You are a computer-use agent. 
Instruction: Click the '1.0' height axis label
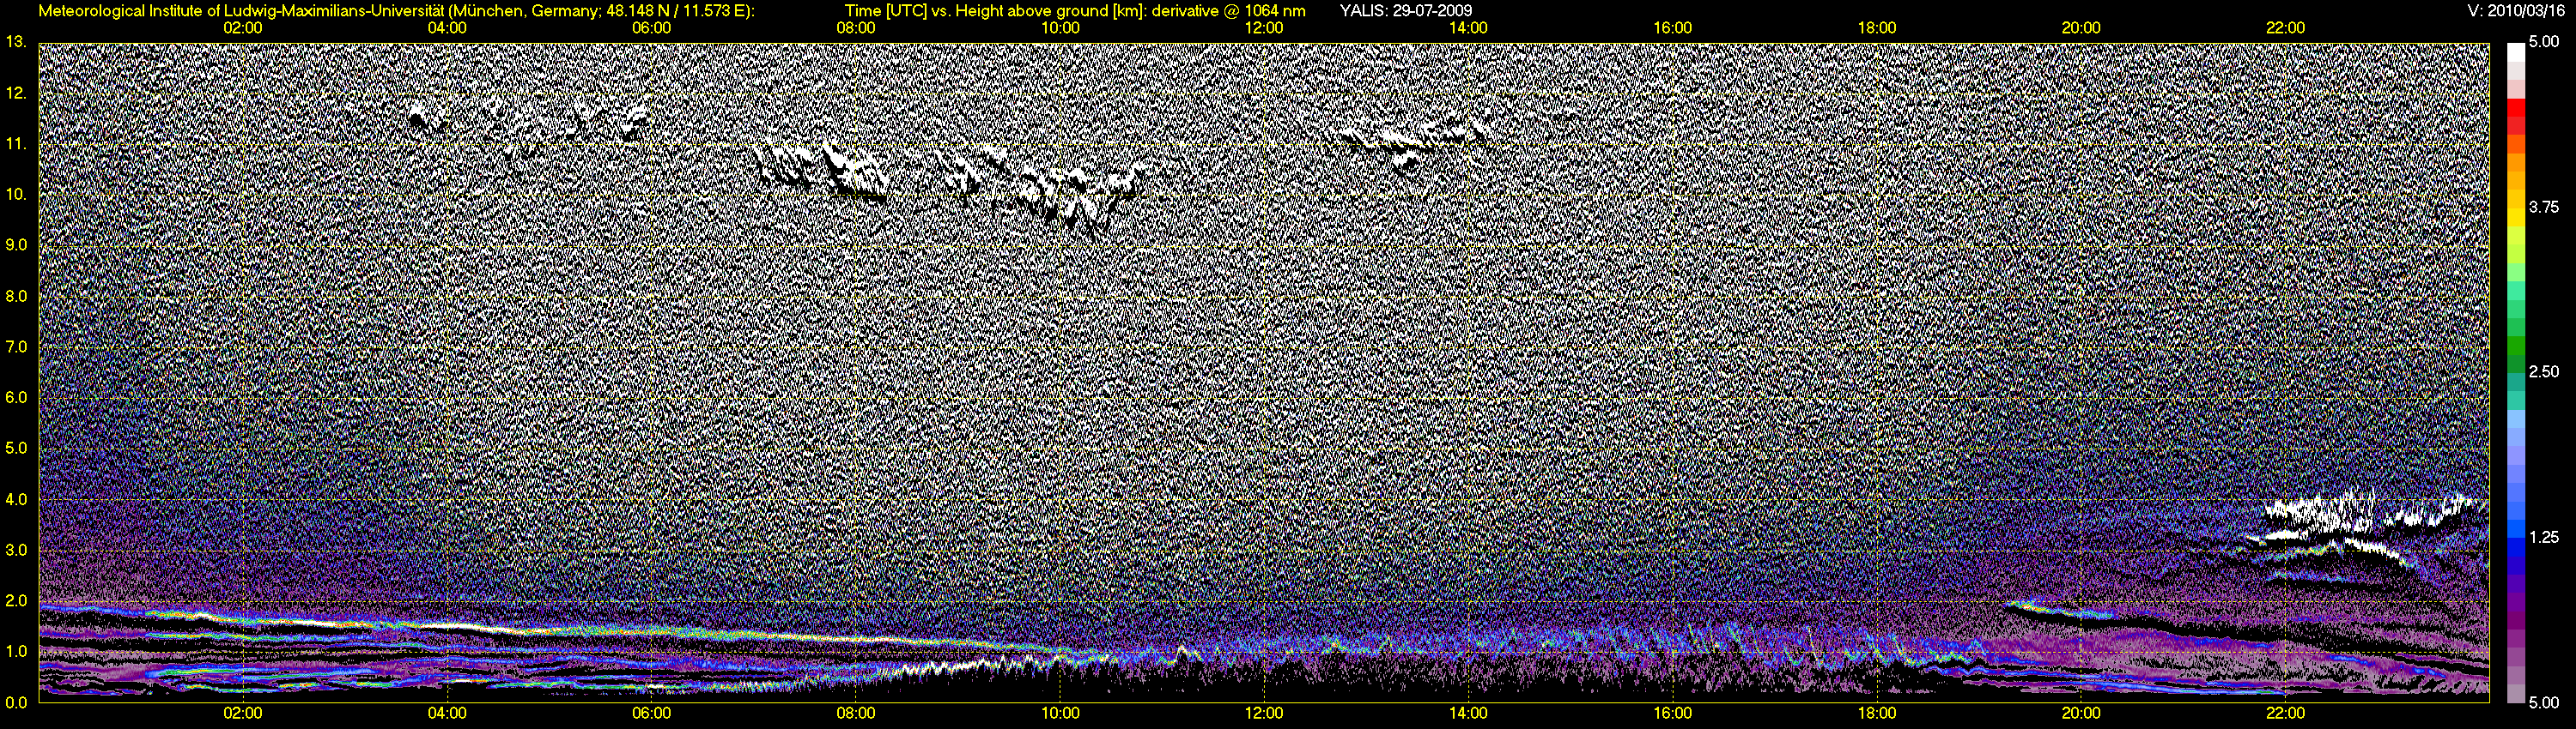15,651
